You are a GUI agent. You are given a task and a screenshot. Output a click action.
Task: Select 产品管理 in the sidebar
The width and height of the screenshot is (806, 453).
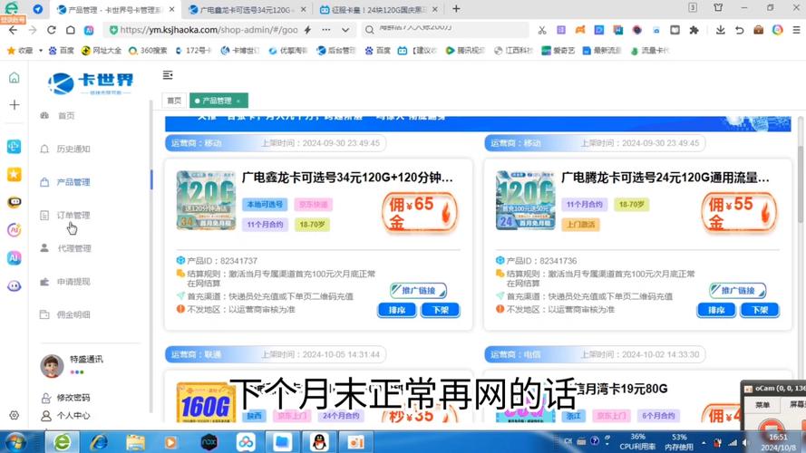[73, 182]
